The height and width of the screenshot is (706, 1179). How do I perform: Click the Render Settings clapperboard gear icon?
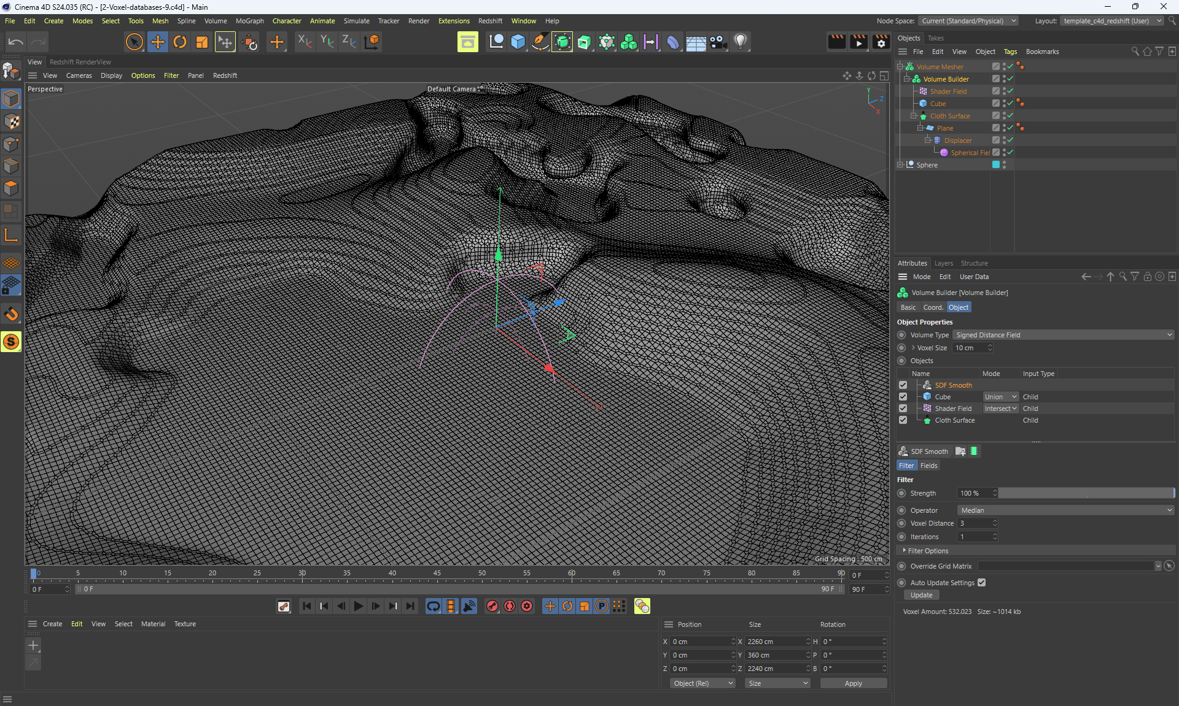(881, 42)
